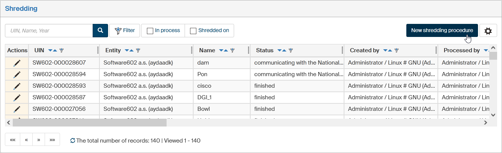Viewport: 502px width, 153px height.
Task: Edit the Bowl record via pencil icon
Action: coord(17,109)
